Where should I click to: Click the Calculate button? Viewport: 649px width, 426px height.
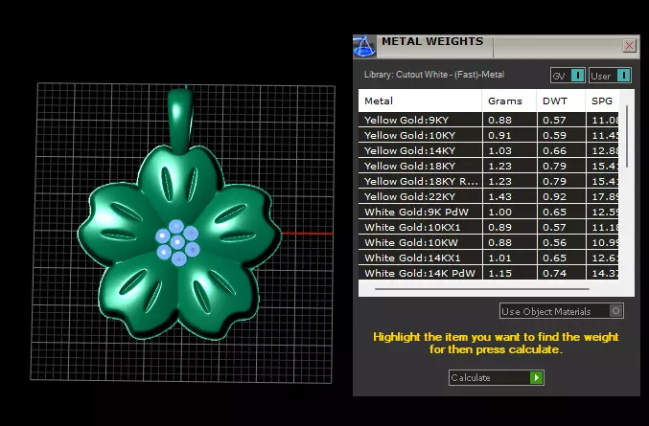pyautogui.click(x=496, y=378)
